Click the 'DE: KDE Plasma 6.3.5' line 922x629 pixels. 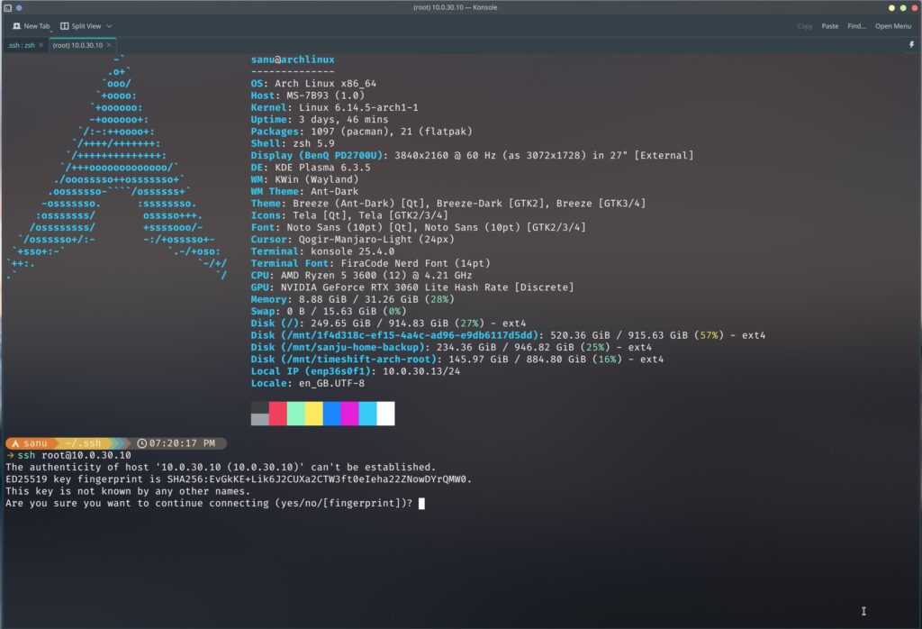point(311,167)
